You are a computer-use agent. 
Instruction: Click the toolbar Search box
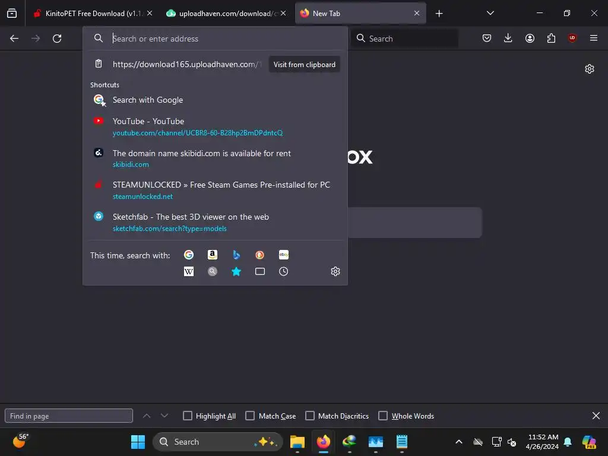404,39
